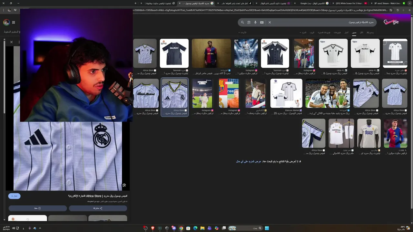
Task: Open the Xbox Game Bar taskbar icon
Action: pos(160,228)
